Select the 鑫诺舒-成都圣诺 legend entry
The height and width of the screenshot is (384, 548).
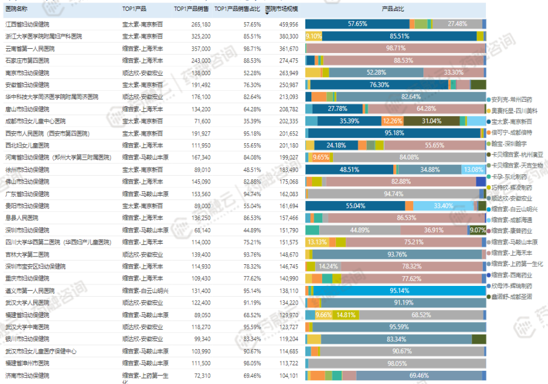coord(509,297)
